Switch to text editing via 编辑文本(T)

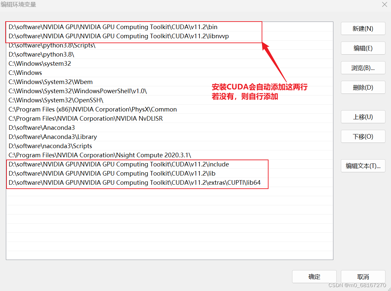[x=363, y=166]
